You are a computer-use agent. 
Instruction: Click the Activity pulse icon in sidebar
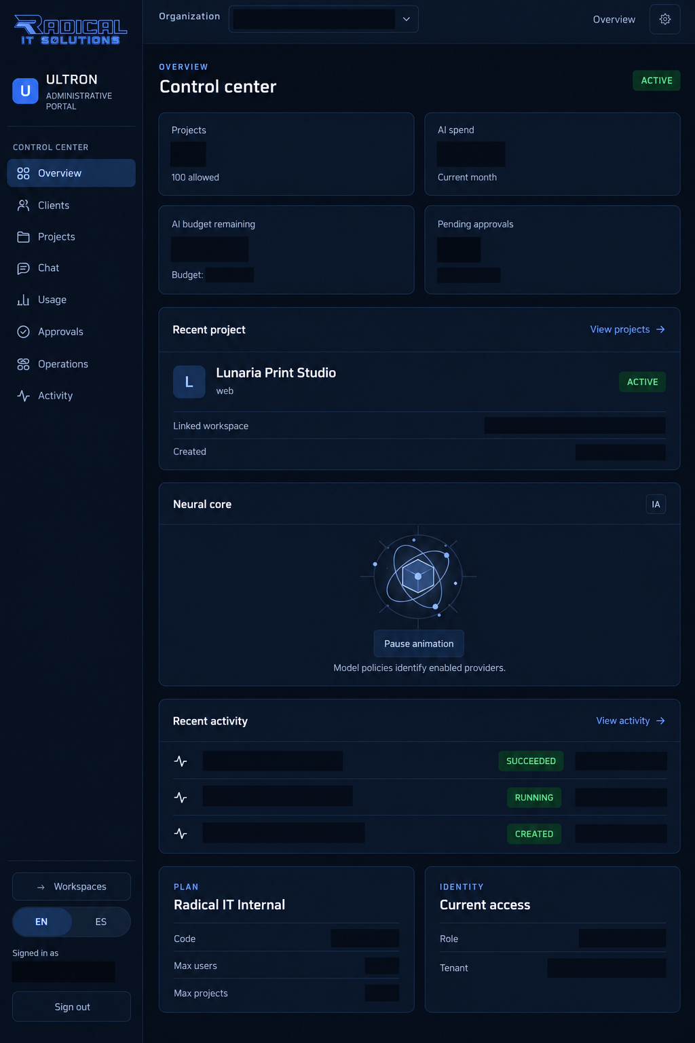(x=23, y=395)
